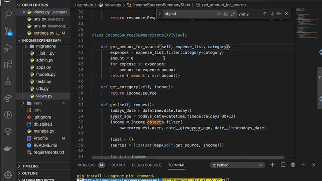Select the Terminal tab
Screen dimensions: 322x181
coord(177,165)
